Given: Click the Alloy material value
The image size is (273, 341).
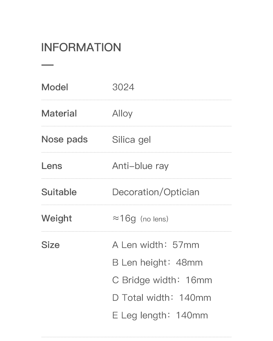Looking at the screenshot, I should (x=122, y=114).
